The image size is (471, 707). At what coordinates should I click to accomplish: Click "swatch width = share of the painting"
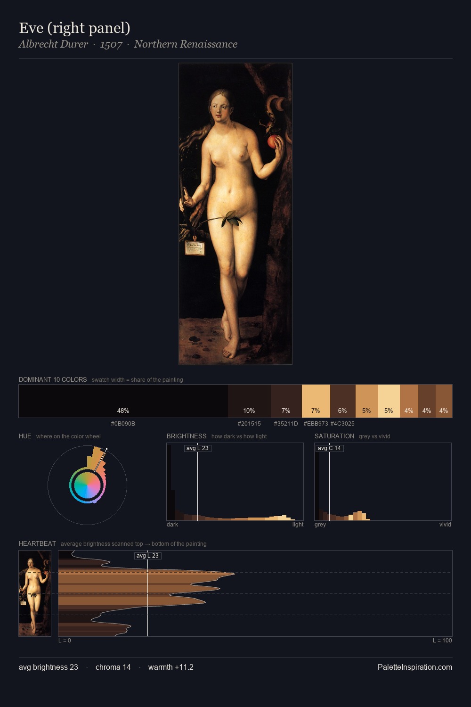138,380
